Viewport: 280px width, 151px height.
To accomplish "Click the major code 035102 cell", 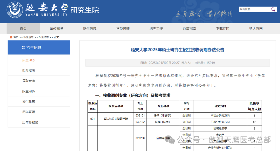I will (140, 122).
